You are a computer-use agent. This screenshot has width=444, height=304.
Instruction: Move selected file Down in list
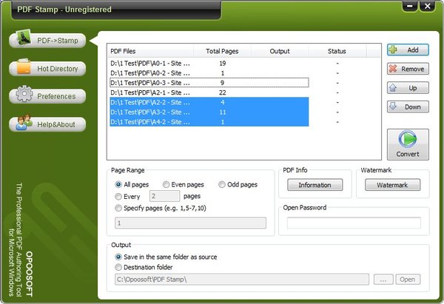(x=408, y=107)
